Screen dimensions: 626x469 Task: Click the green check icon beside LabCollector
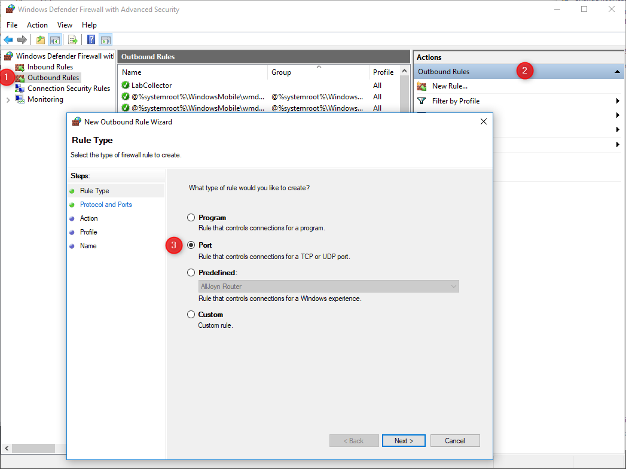(x=126, y=85)
